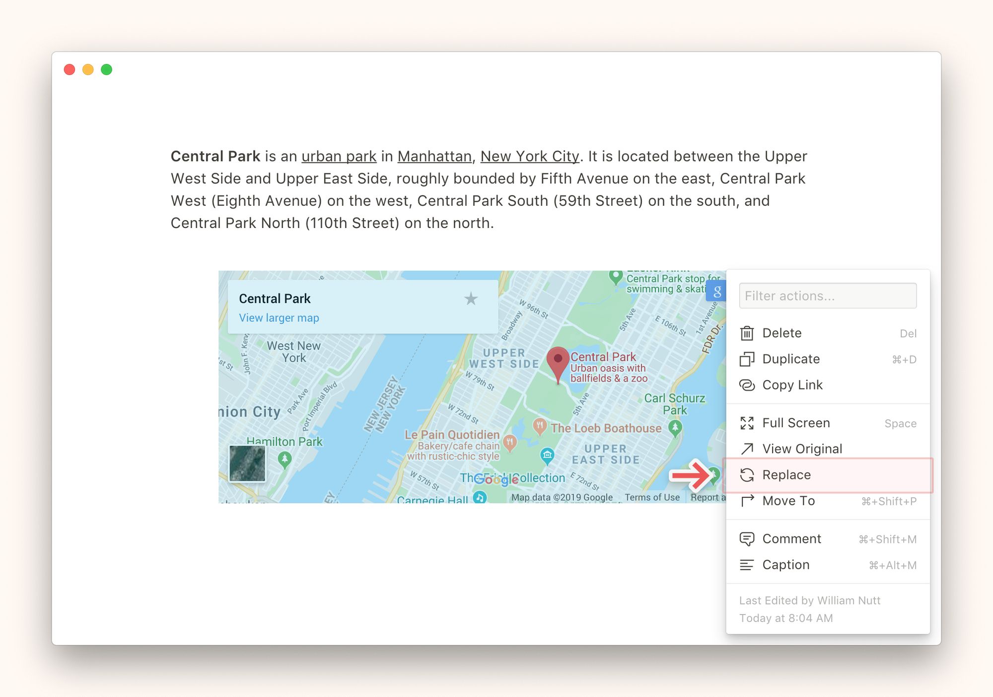Select Replace menu entry

point(828,475)
